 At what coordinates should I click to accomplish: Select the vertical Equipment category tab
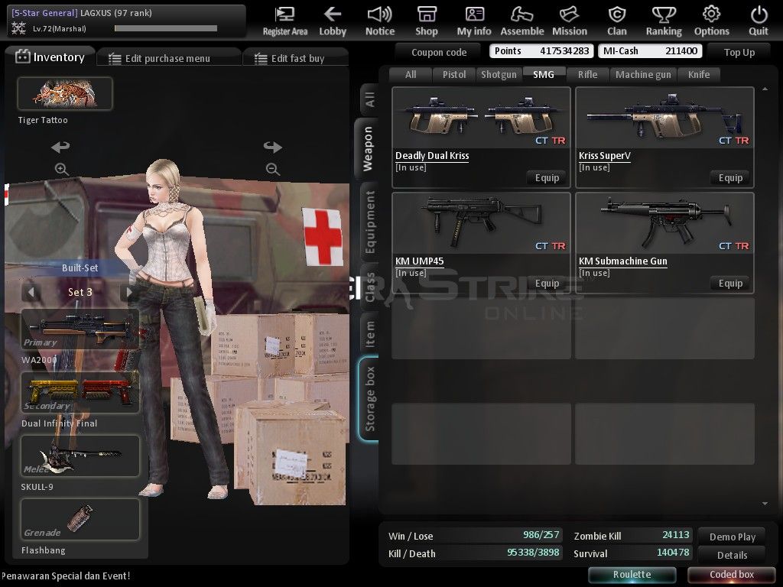pyautogui.click(x=369, y=222)
